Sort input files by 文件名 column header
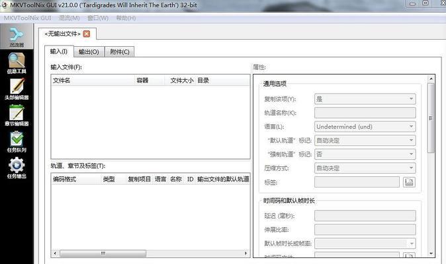Image resolution: width=446 pixels, height=264 pixels. (93, 81)
